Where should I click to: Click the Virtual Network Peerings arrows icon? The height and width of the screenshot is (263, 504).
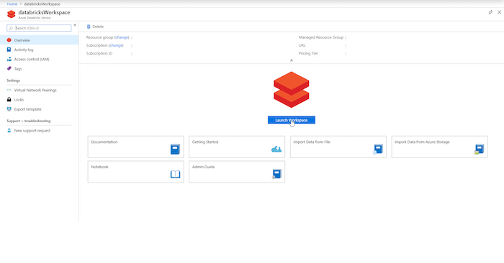(x=9, y=90)
